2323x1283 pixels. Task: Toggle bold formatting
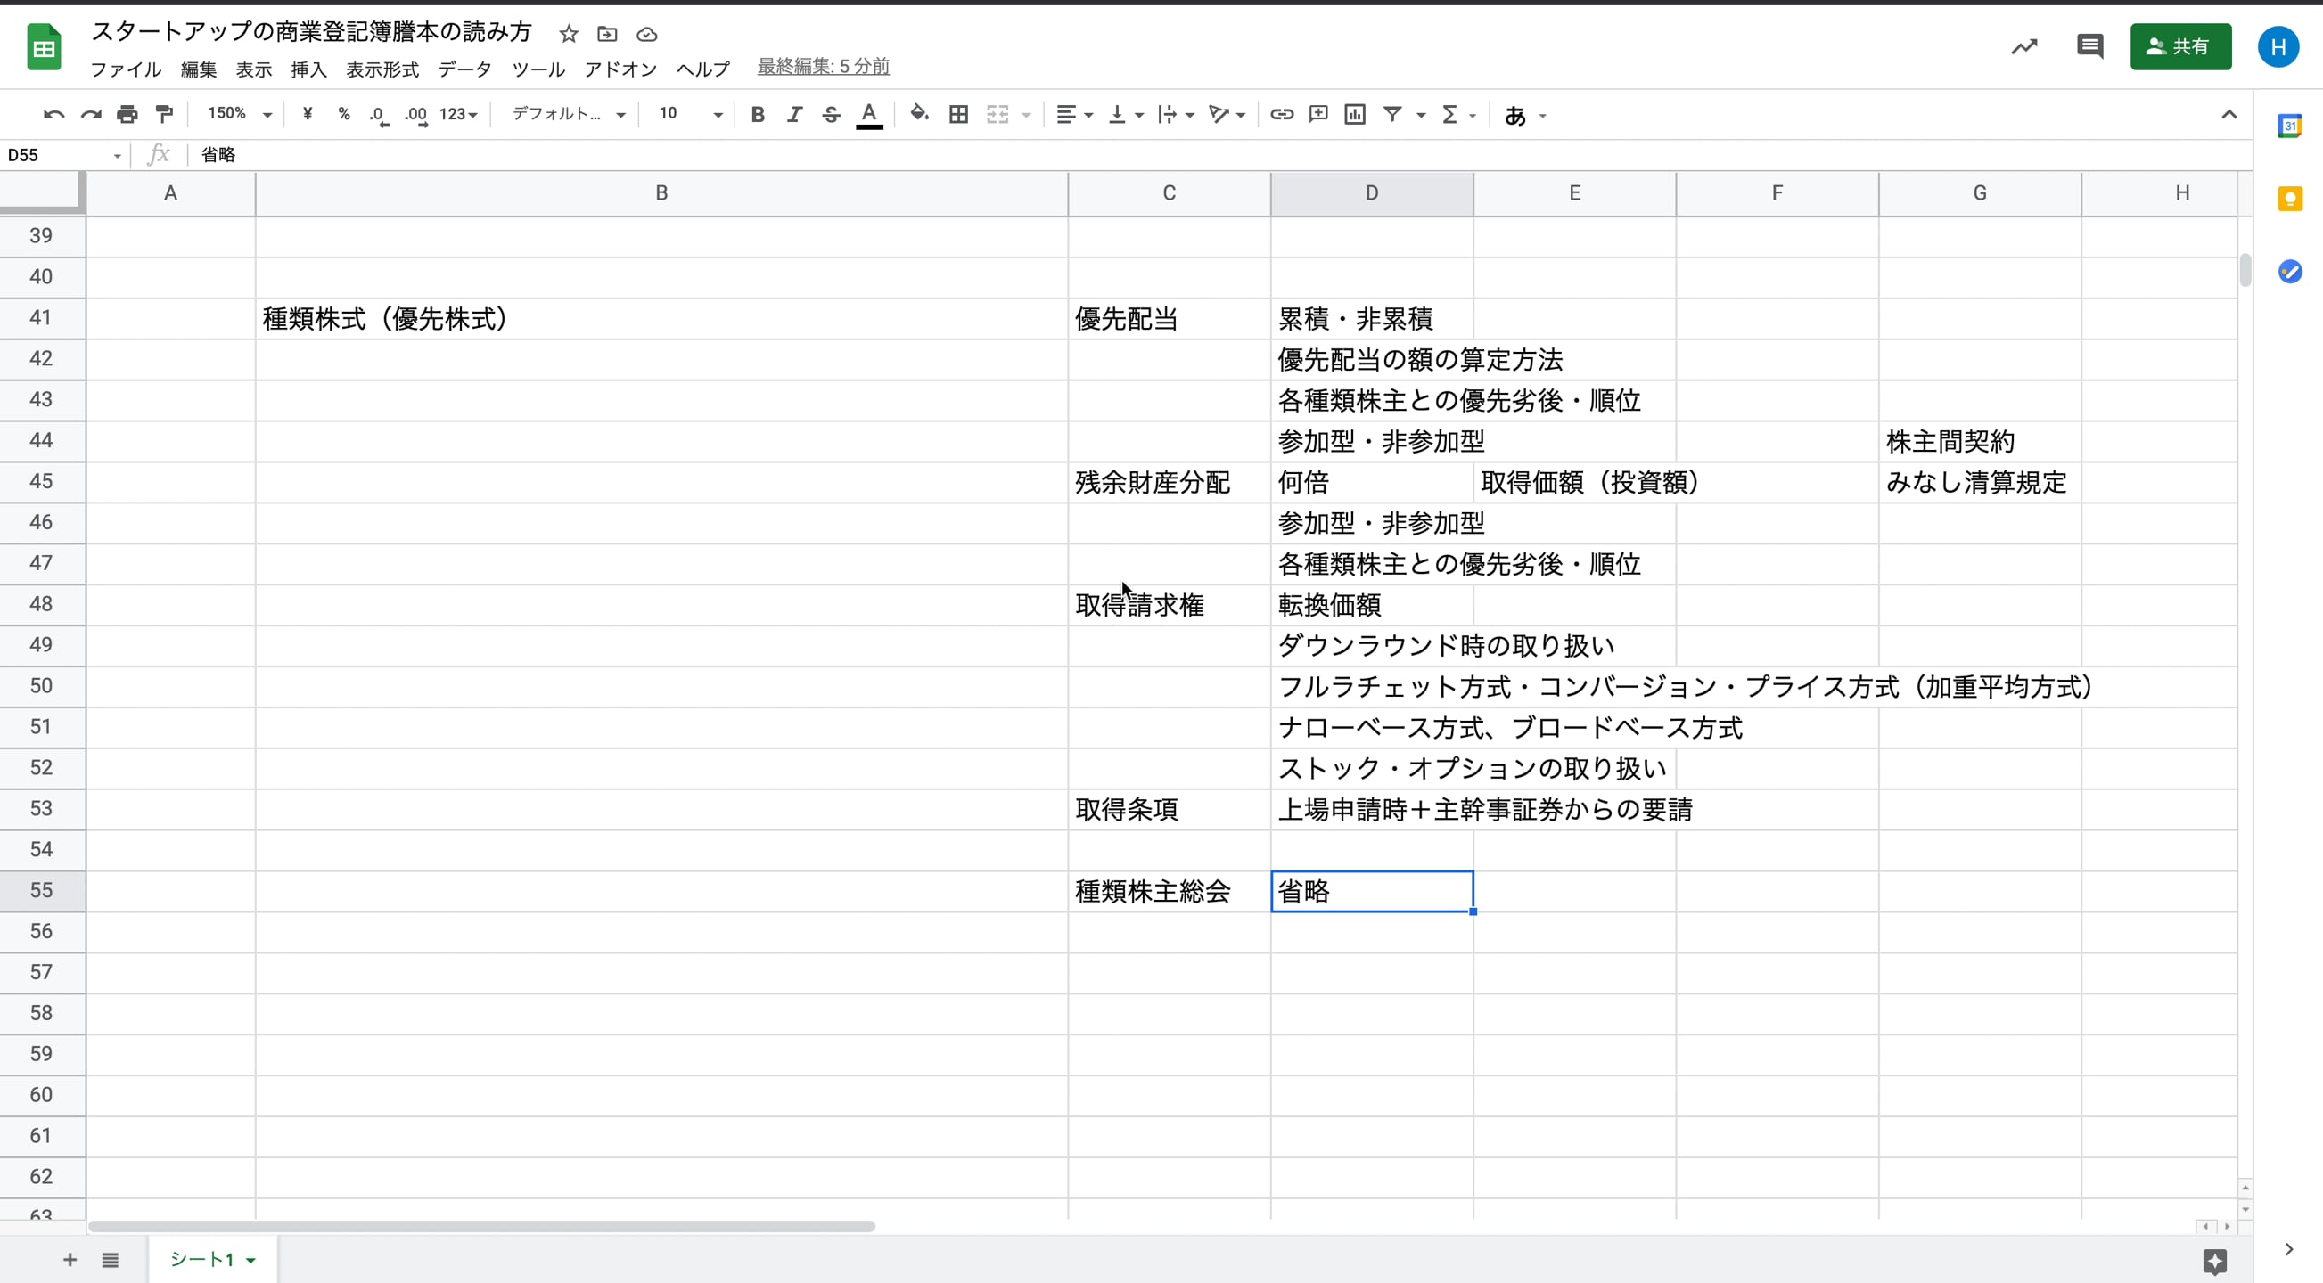[758, 115]
